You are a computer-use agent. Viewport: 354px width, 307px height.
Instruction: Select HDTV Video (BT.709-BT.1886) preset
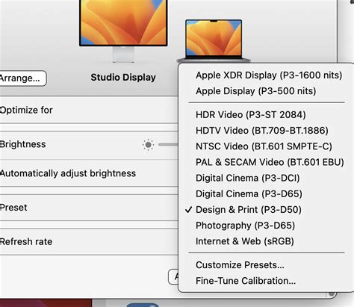[x=262, y=131]
